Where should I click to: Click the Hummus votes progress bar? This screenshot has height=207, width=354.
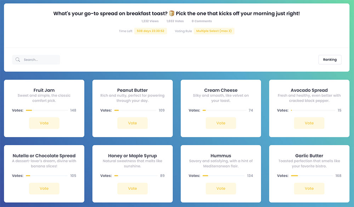coord(224,176)
